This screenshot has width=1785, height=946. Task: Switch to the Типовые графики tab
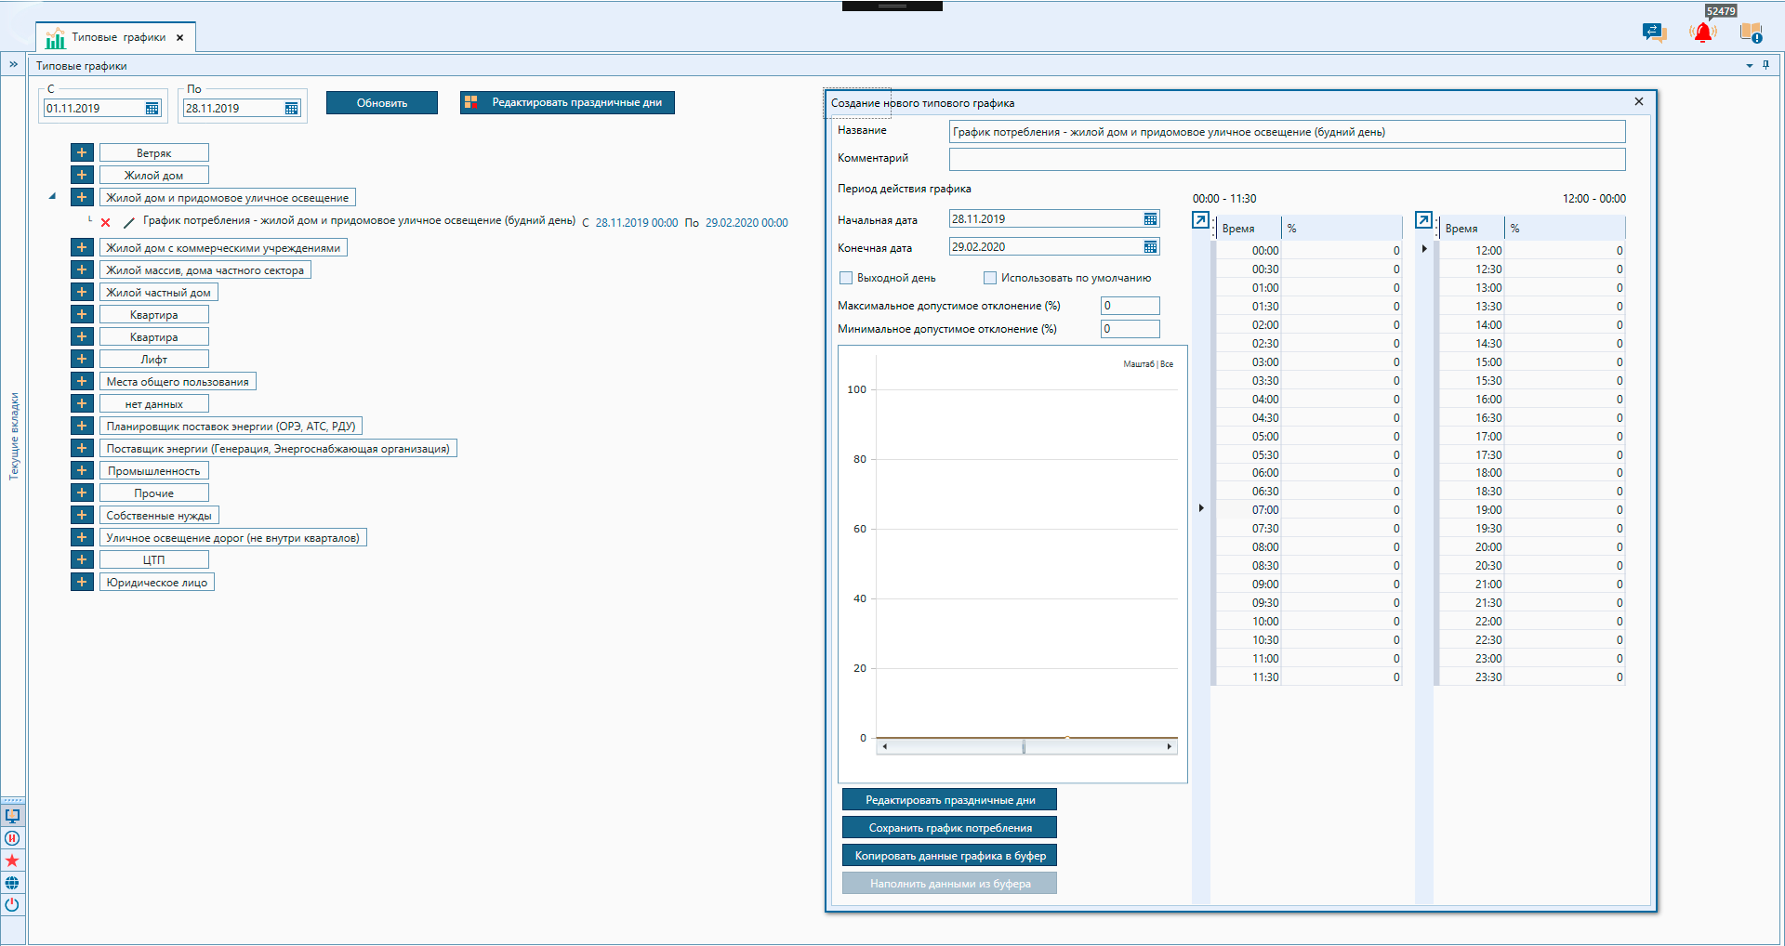(x=117, y=38)
